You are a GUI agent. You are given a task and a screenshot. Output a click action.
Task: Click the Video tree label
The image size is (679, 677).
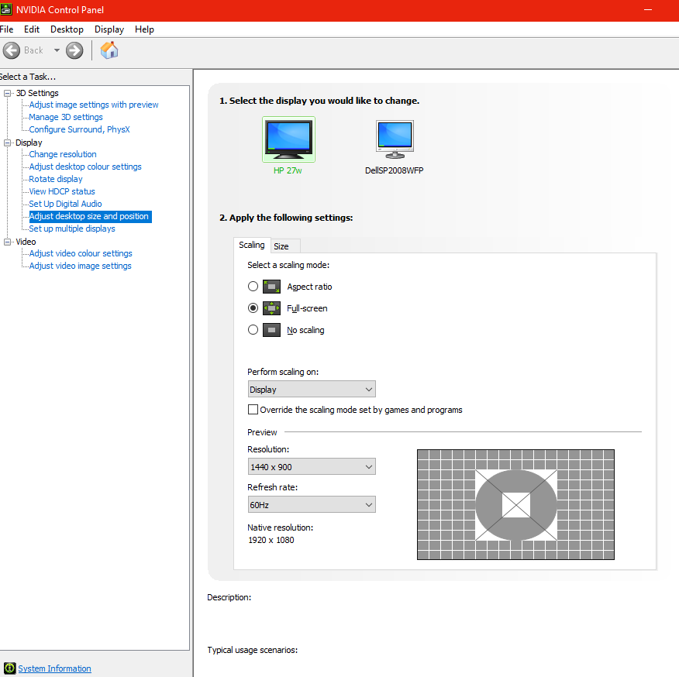pyautogui.click(x=26, y=242)
